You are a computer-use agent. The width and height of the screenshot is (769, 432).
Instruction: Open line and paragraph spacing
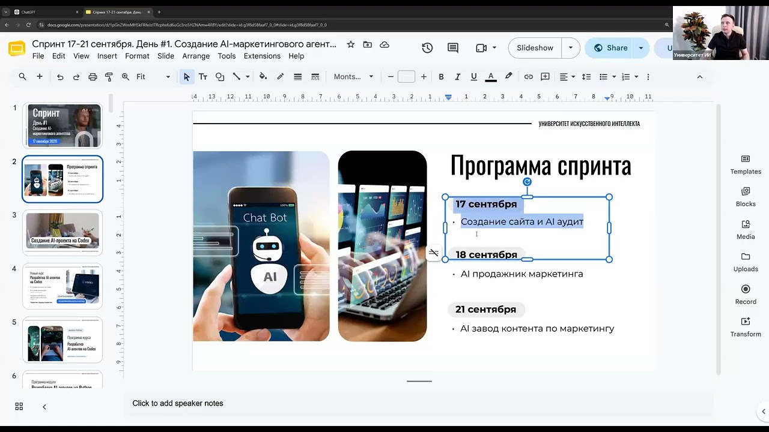click(x=587, y=77)
